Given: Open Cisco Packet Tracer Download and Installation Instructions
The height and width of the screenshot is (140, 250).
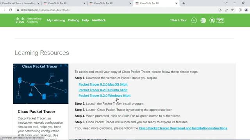Looking at the screenshot, I should [183, 128].
